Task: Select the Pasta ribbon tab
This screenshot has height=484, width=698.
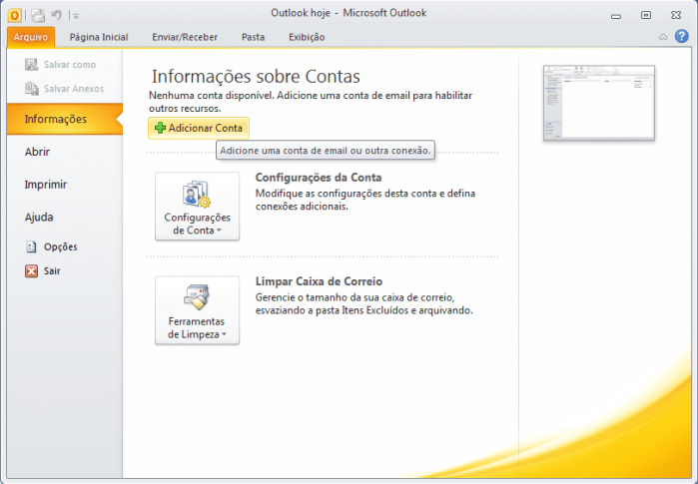Action: pyautogui.click(x=253, y=37)
